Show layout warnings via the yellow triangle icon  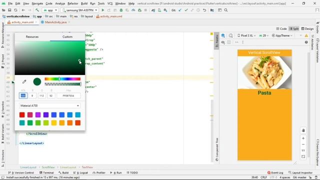click(x=306, y=35)
